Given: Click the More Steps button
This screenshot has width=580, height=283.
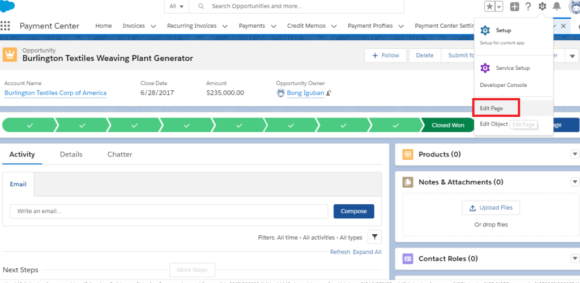Looking at the screenshot, I should tap(193, 269).
